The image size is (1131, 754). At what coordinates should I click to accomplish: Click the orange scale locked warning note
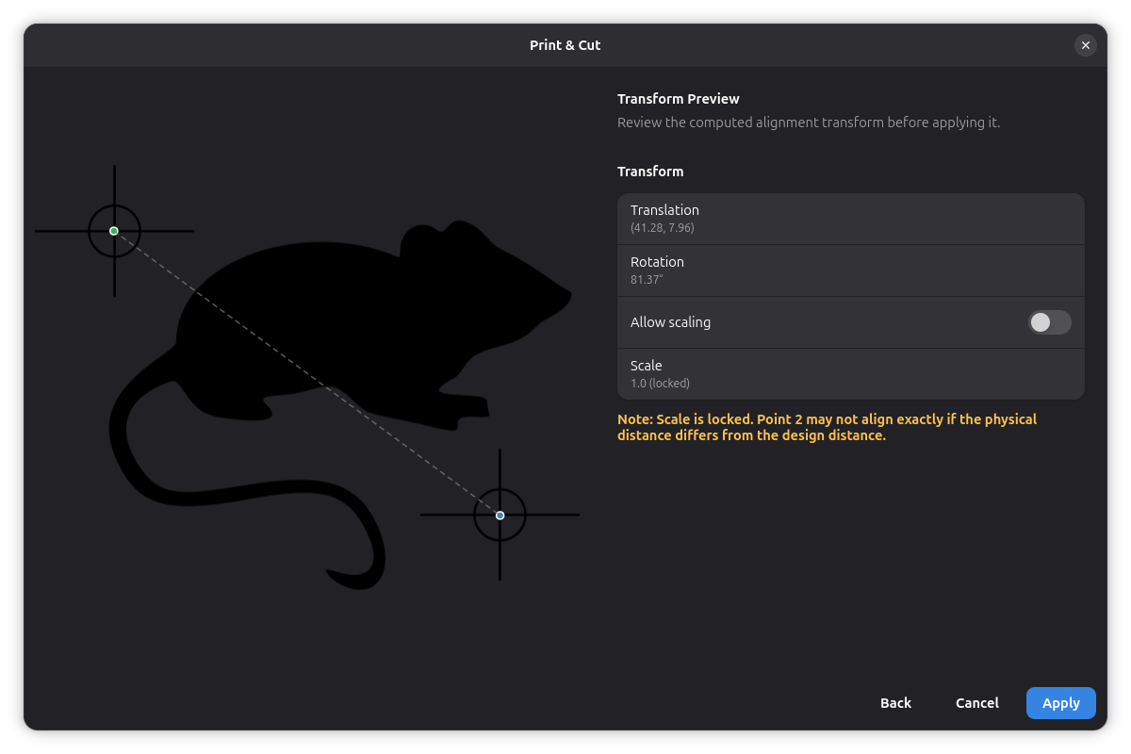(x=827, y=427)
